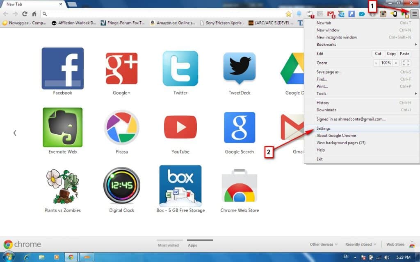Choose Find... in the menu
The image size is (420, 262).
click(362, 79)
